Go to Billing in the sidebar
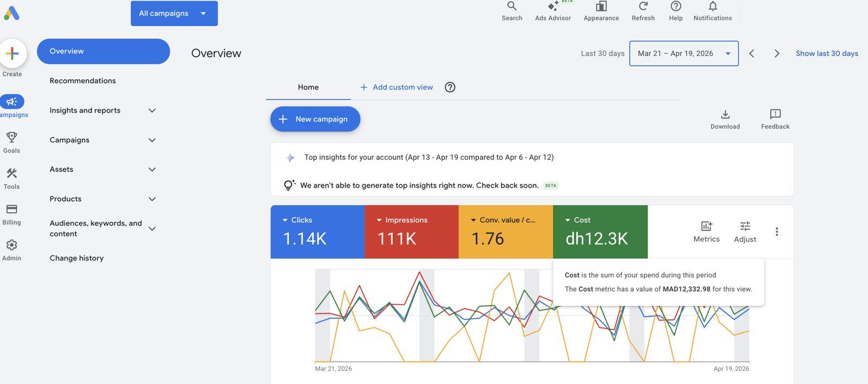868x384 pixels. [11, 215]
